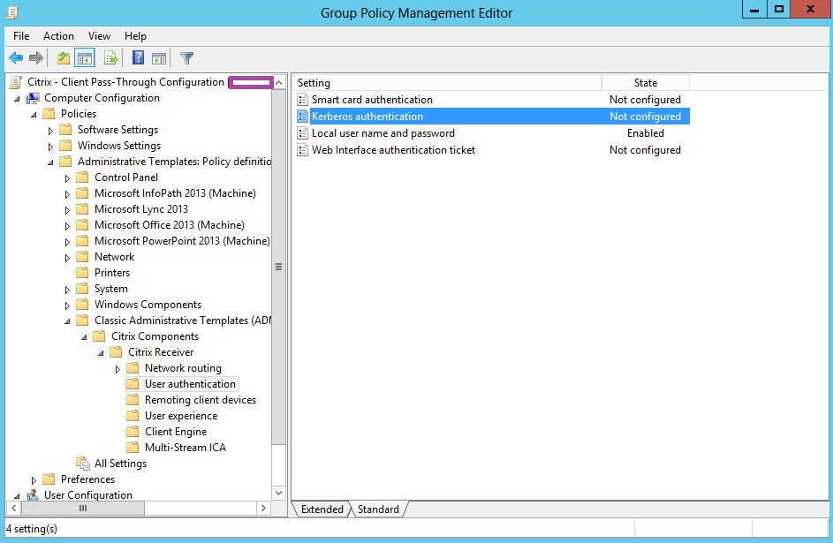Screen dimensions: 833x543
Task: Sort by the Setting column header
Action: pyautogui.click(x=447, y=83)
